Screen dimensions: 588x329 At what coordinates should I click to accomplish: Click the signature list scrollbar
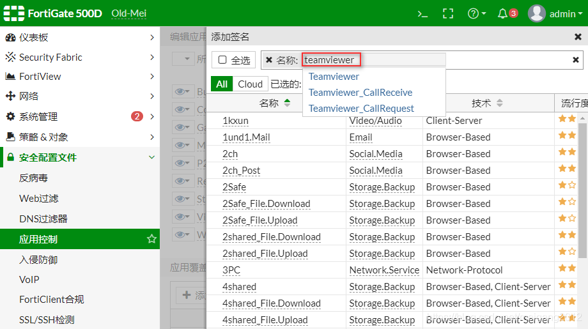(x=582, y=190)
